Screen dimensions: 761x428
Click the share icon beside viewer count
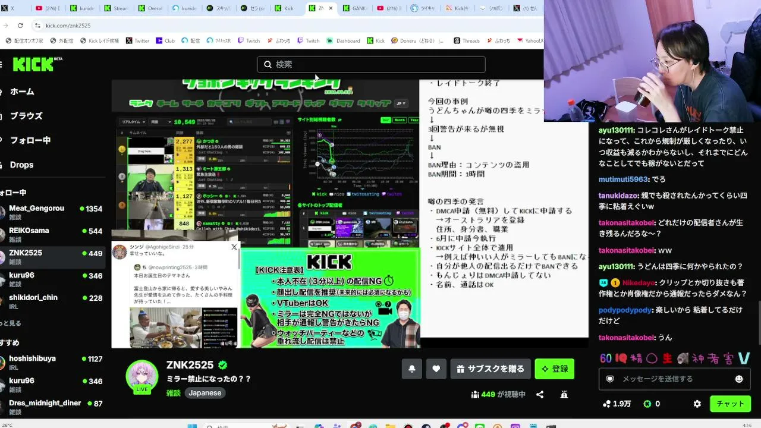(x=540, y=395)
